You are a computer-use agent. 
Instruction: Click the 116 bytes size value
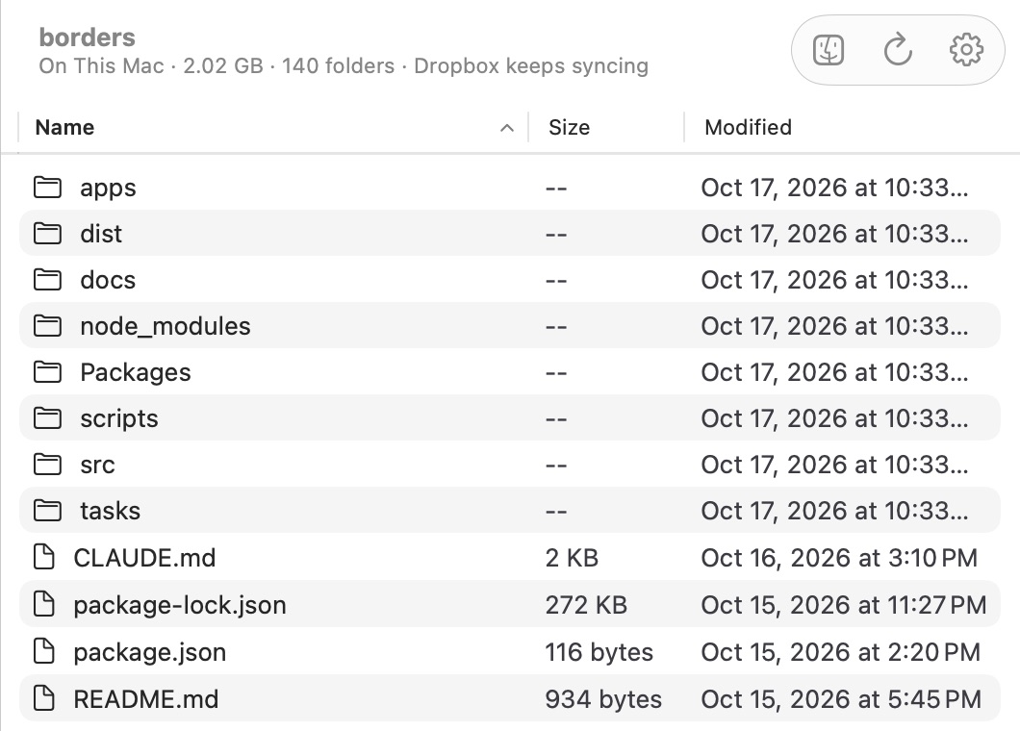click(599, 652)
